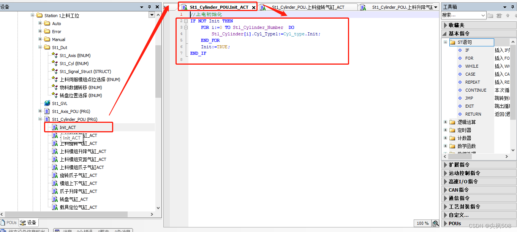Image resolution: width=517 pixels, height=232 pixels.
Task: Select the FOR instruction in toolbox
Action: 469,58
